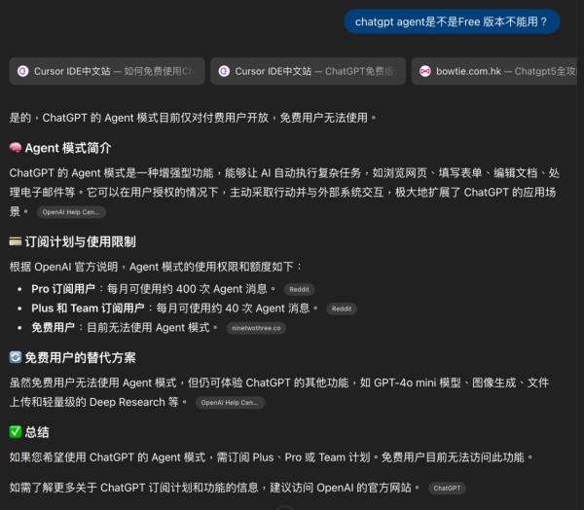Click the heading 免费用户的替代方案

[81, 358]
